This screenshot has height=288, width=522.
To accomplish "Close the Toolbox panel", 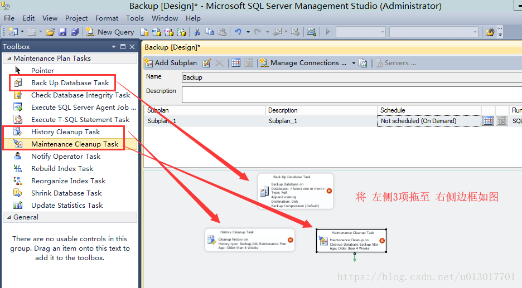I will tap(132, 47).
